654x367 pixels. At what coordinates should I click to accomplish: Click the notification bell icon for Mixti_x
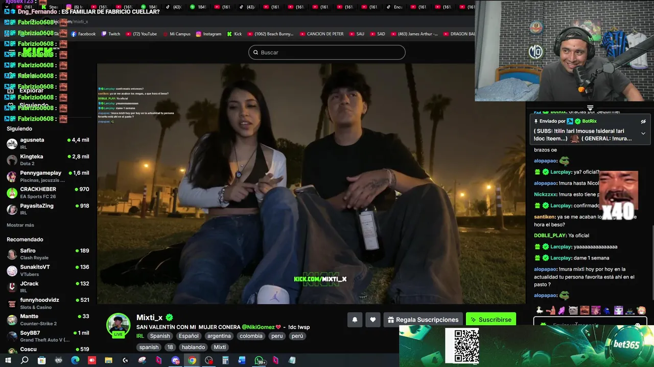pyautogui.click(x=355, y=320)
